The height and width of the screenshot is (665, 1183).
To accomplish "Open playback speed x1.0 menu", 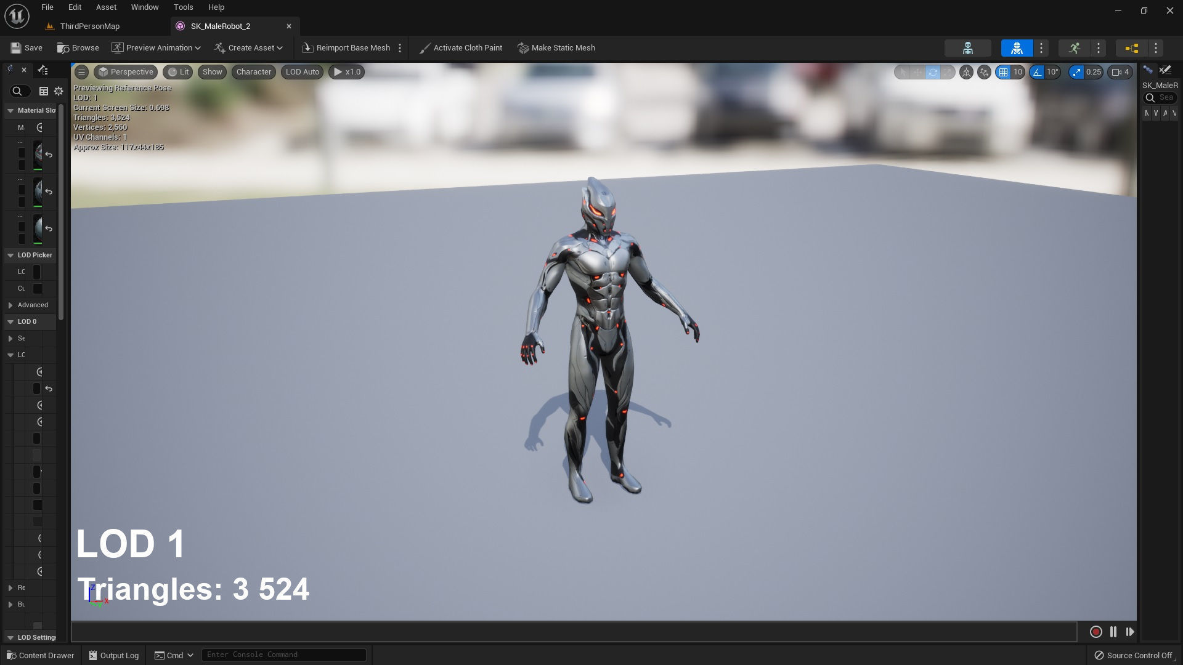I will pyautogui.click(x=347, y=72).
